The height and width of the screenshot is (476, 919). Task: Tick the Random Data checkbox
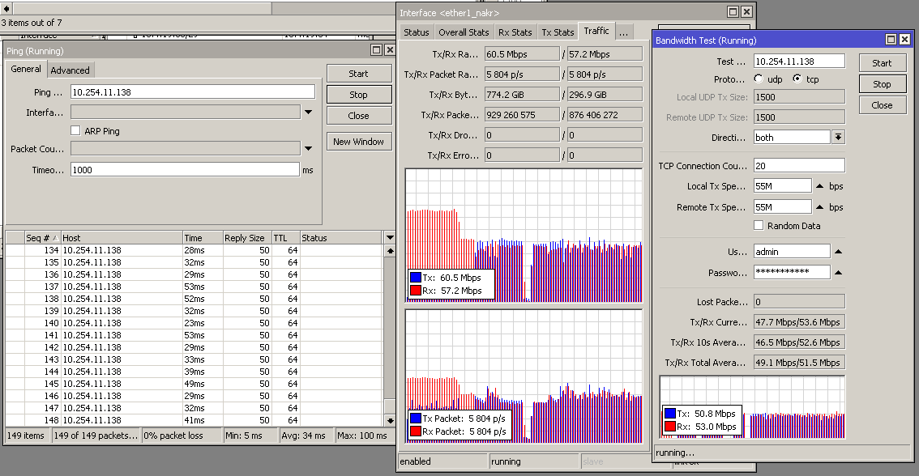click(x=759, y=226)
